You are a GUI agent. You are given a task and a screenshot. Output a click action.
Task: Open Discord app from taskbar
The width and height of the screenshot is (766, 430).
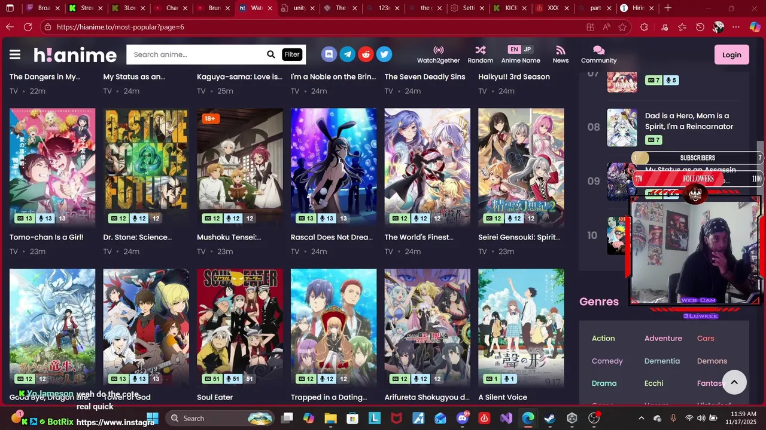click(x=463, y=418)
